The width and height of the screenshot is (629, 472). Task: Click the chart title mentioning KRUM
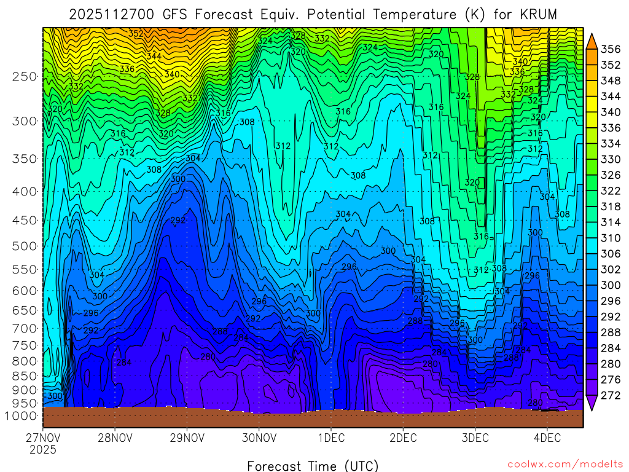[x=313, y=15]
